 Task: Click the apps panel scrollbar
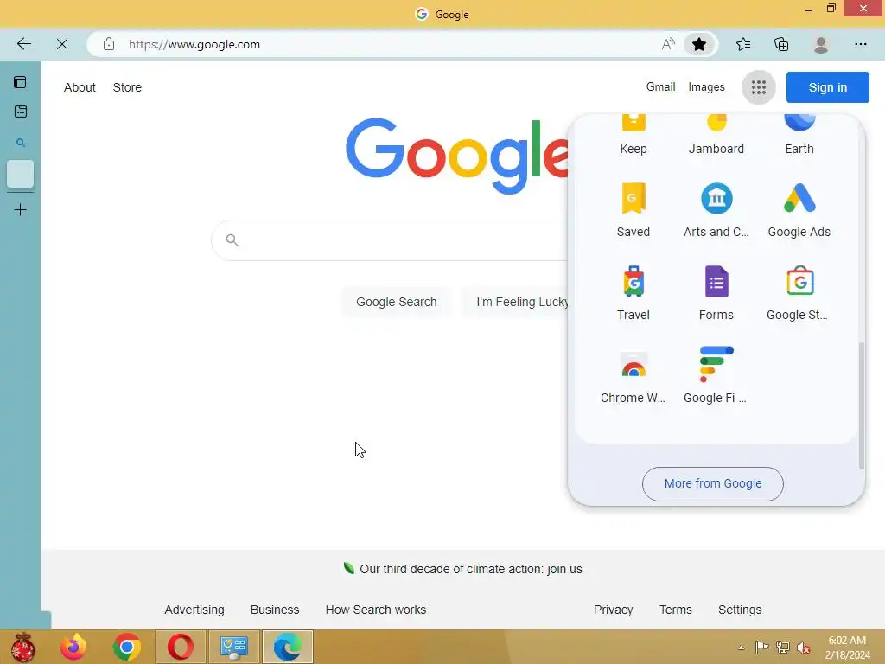pyautogui.click(x=862, y=405)
